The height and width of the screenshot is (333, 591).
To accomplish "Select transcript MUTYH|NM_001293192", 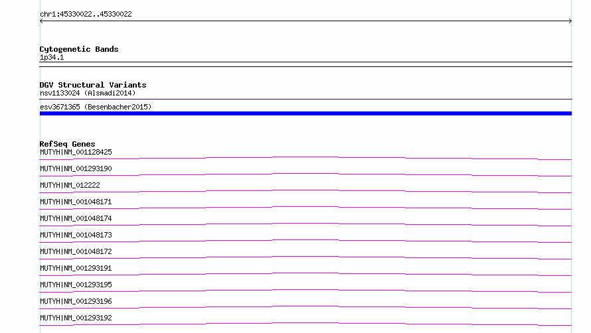I will coord(76,318).
